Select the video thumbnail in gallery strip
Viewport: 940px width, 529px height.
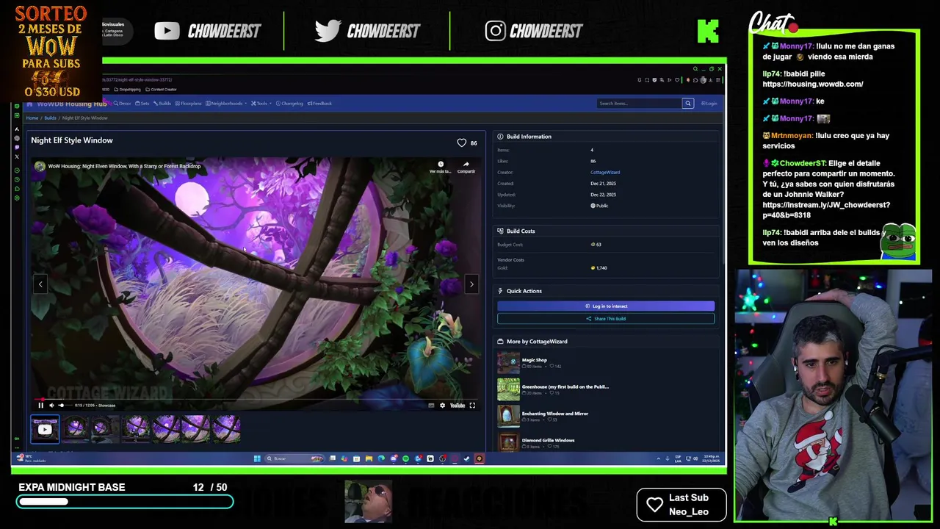45,429
